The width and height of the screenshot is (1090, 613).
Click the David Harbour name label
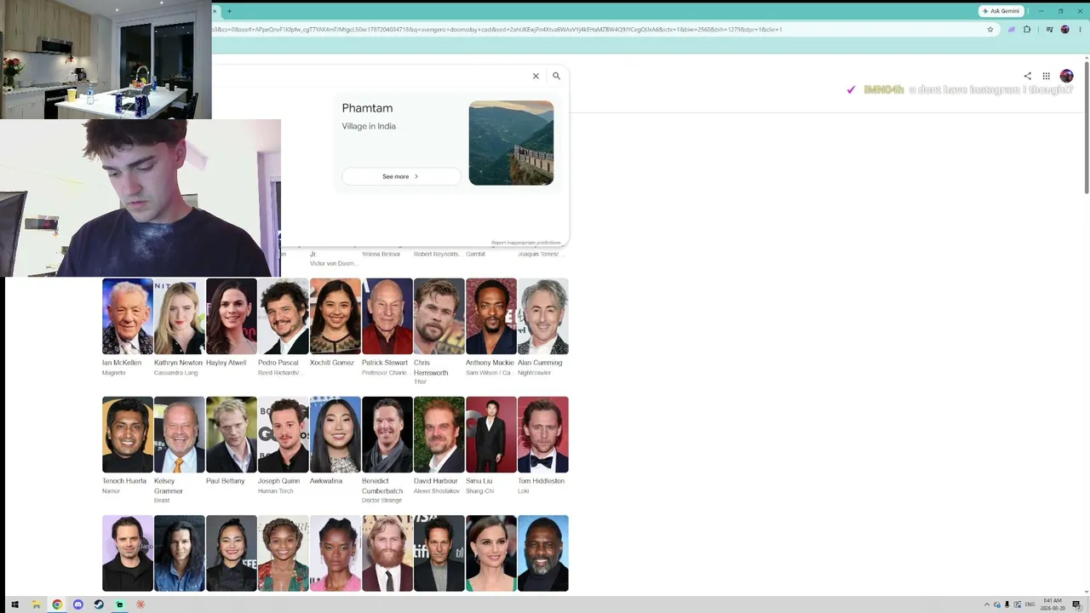click(436, 481)
